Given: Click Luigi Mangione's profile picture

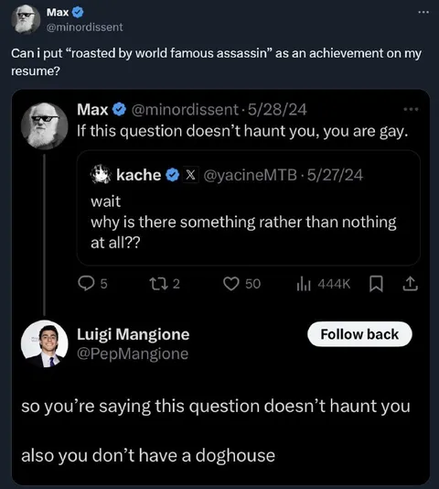Looking at the screenshot, I should [44, 343].
